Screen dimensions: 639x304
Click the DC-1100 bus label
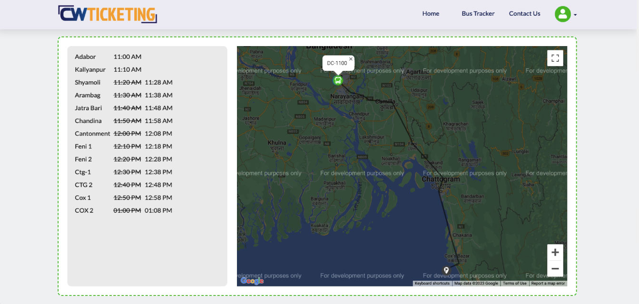point(337,63)
